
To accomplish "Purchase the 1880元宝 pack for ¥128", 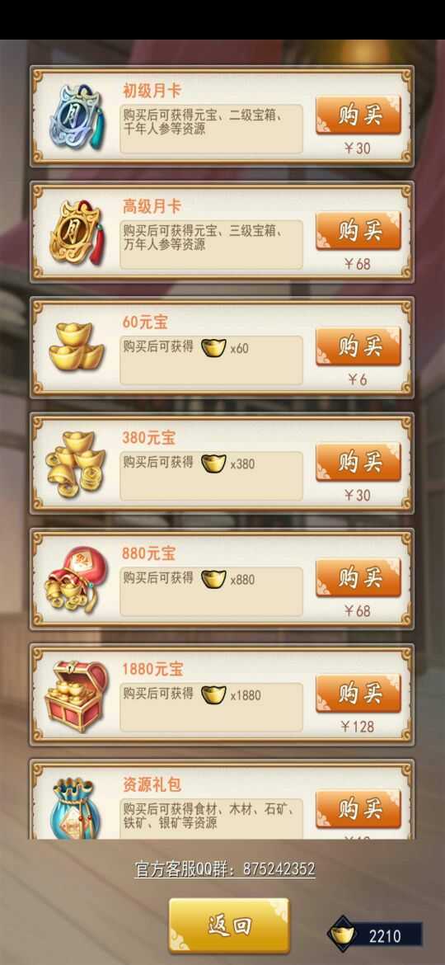I will click(x=358, y=693).
